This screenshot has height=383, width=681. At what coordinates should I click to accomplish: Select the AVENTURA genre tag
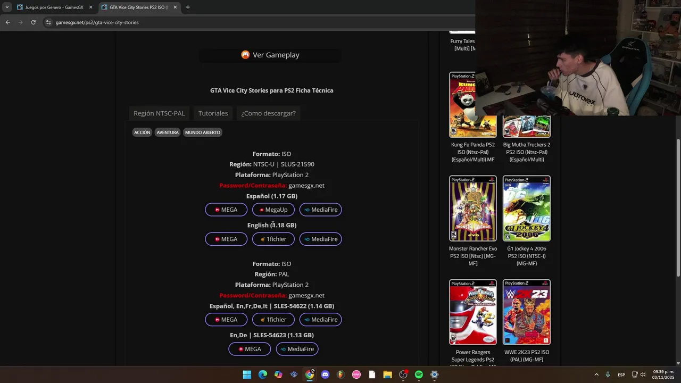tap(168, 132)
